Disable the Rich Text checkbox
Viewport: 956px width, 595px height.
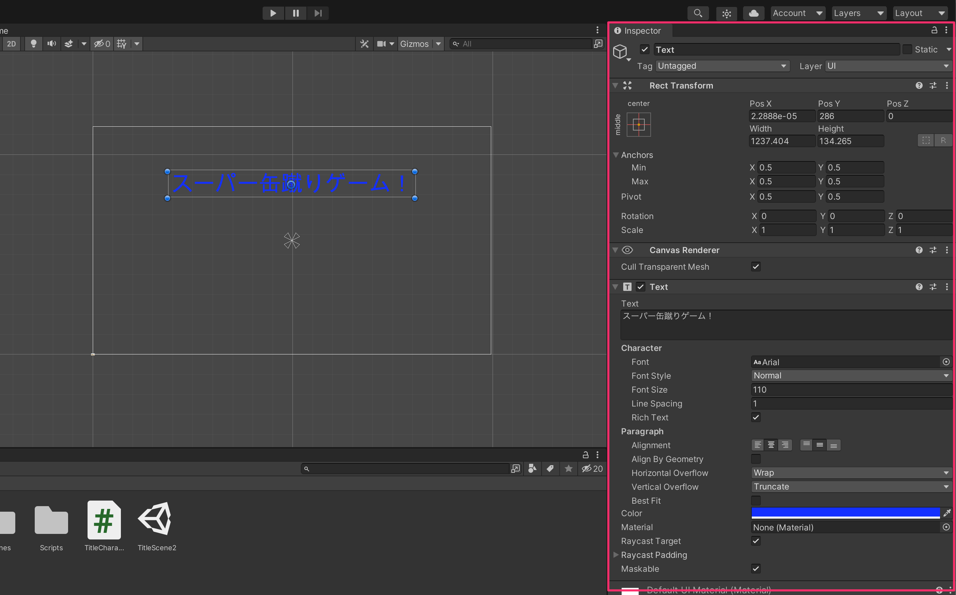point(756,417)
